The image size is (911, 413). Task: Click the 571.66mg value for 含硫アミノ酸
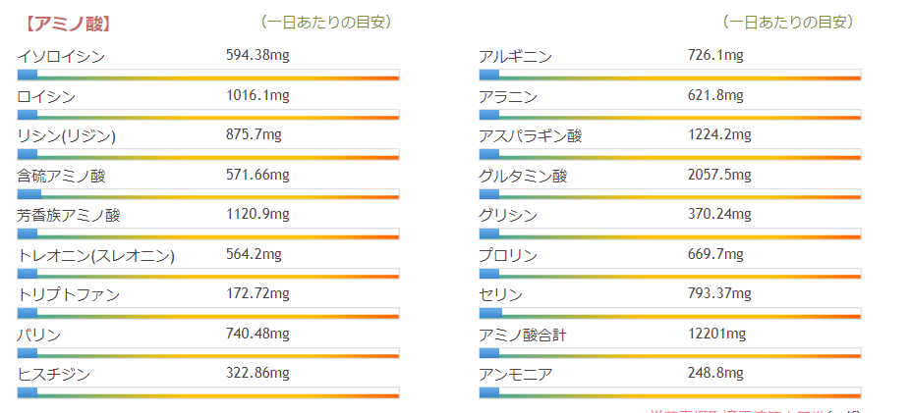pos(257,175)
